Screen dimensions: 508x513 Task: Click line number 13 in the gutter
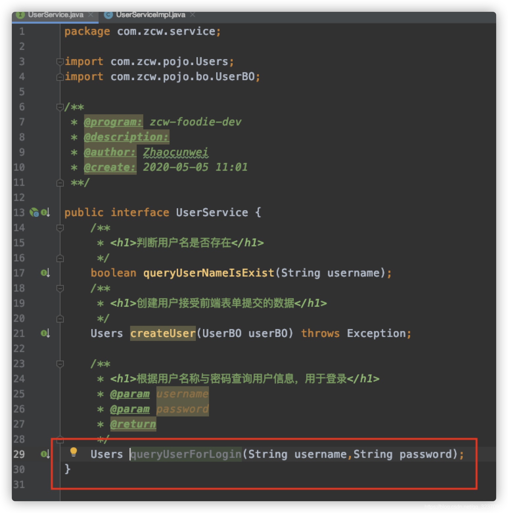[19, 212]
